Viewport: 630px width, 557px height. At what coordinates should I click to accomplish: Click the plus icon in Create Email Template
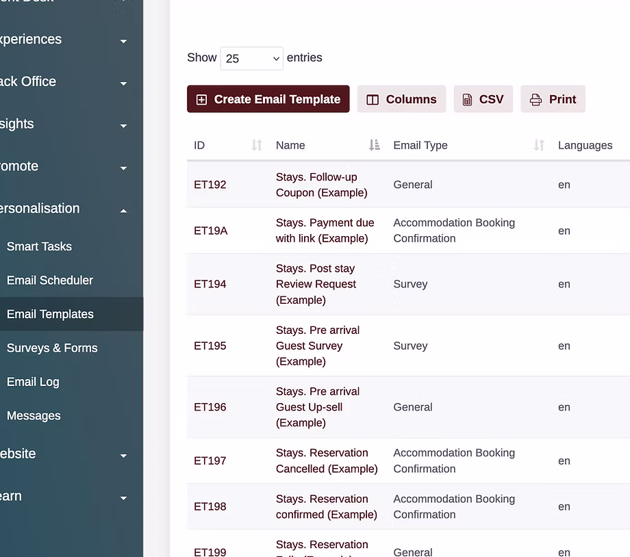[201, 100]
